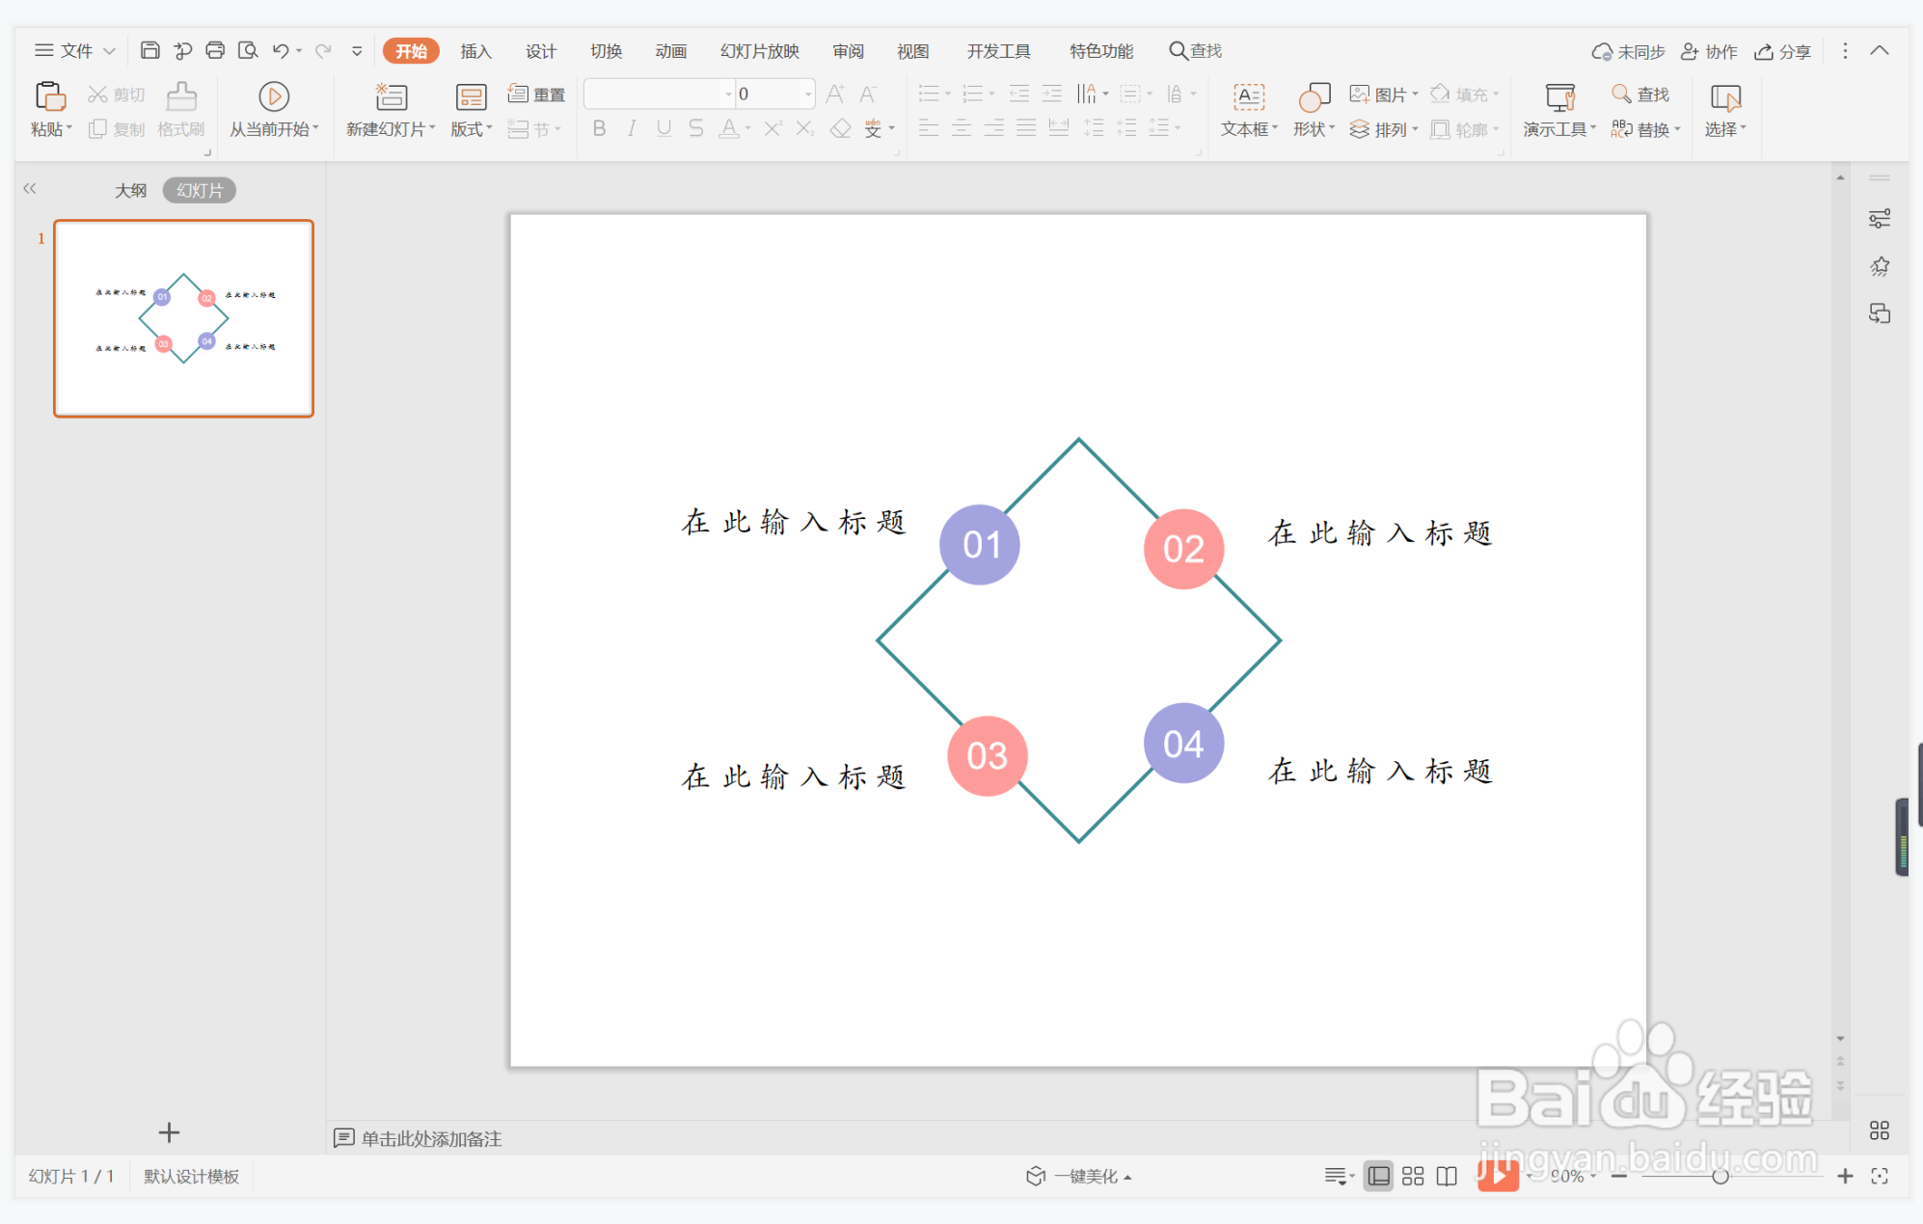Click the 文本框 text box tool
Viewport: 1923px width, 1224px height.
(1246, 108)
